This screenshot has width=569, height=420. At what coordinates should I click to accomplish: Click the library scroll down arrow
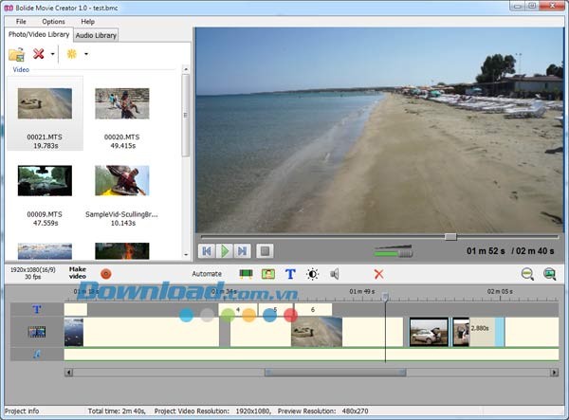click(186, 255)
